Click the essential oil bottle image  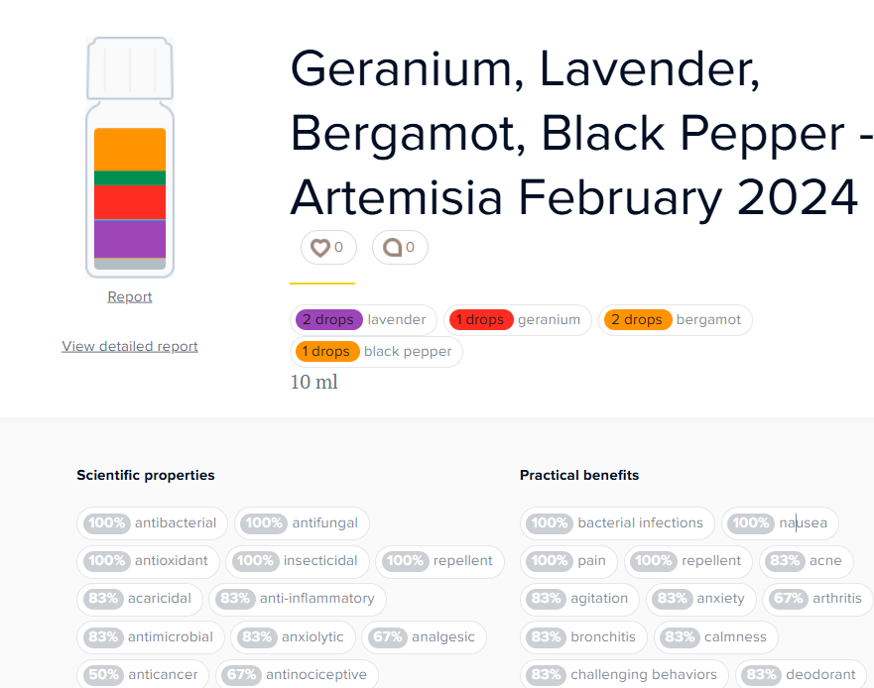pyautogui.click(x=130, y=157)
